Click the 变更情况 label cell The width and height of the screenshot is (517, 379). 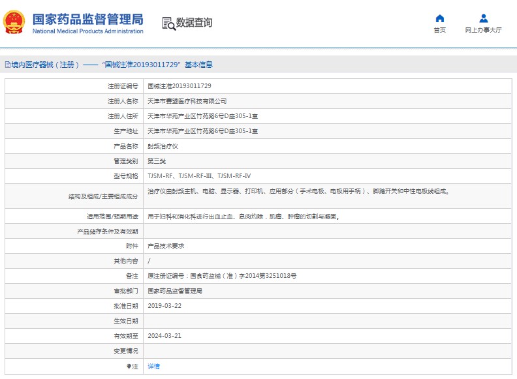(74, 351)
